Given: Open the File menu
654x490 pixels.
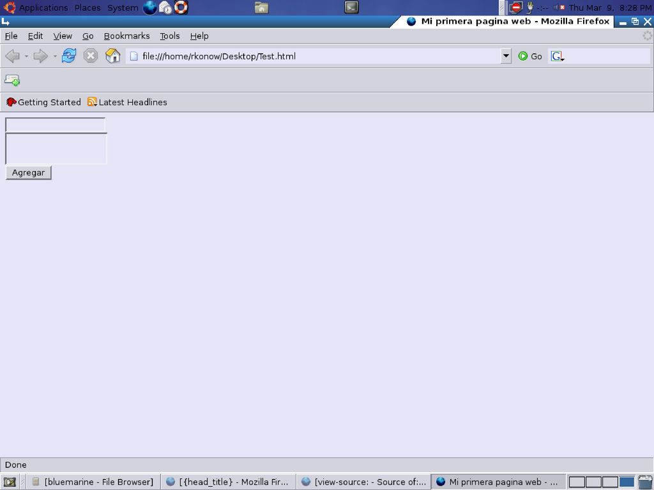Looking at the screenshot, I should pyautogui.click(x=11, y=36).
